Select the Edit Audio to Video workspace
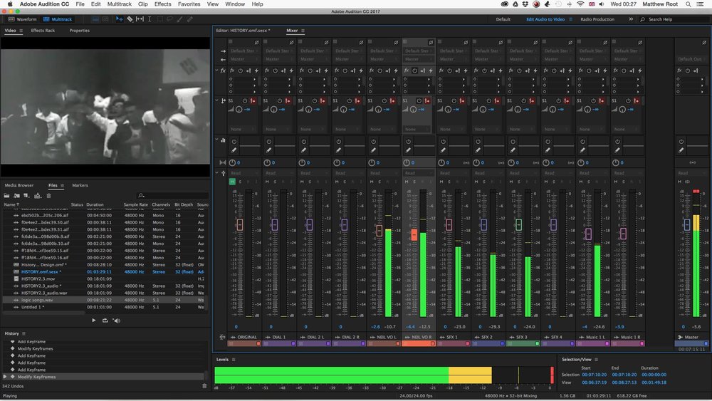This screenshot has height=401, width=712. [x=545, y=19]
